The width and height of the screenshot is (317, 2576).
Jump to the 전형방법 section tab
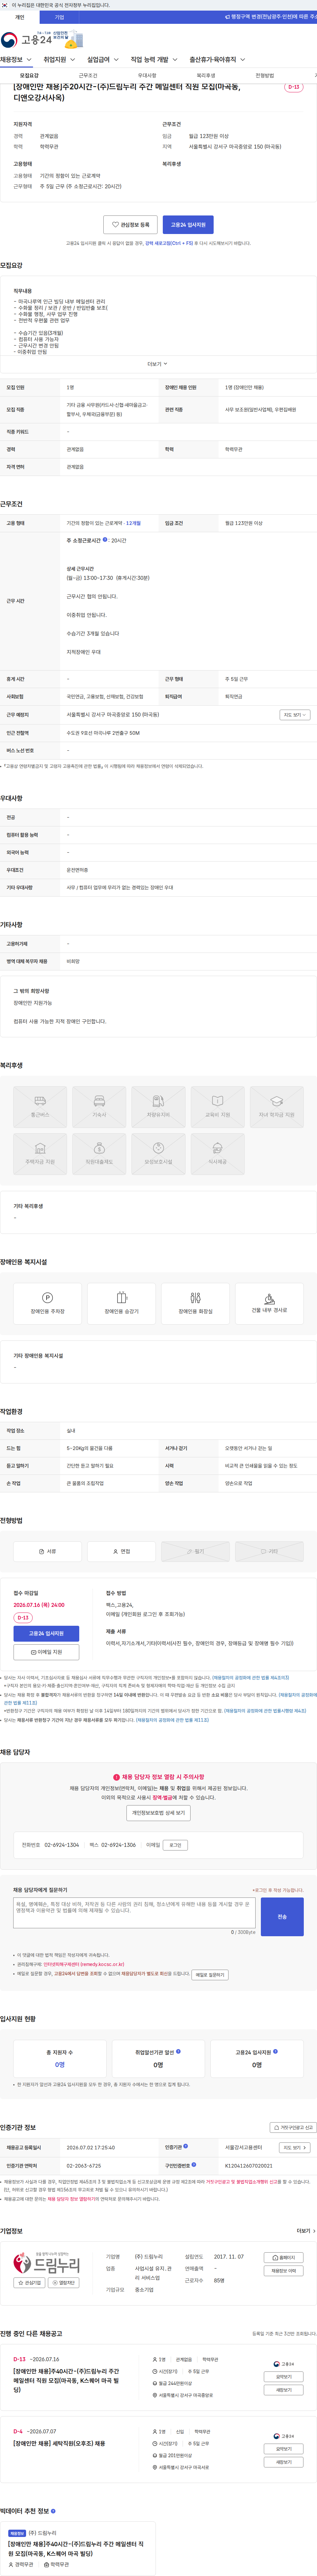coord(264,76)
